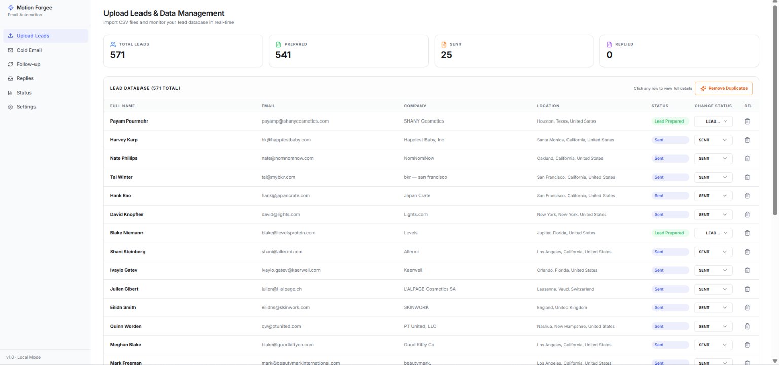Click the Remove Duplicates button
This screenshot has width=779, height=365.
pos(724,88)
